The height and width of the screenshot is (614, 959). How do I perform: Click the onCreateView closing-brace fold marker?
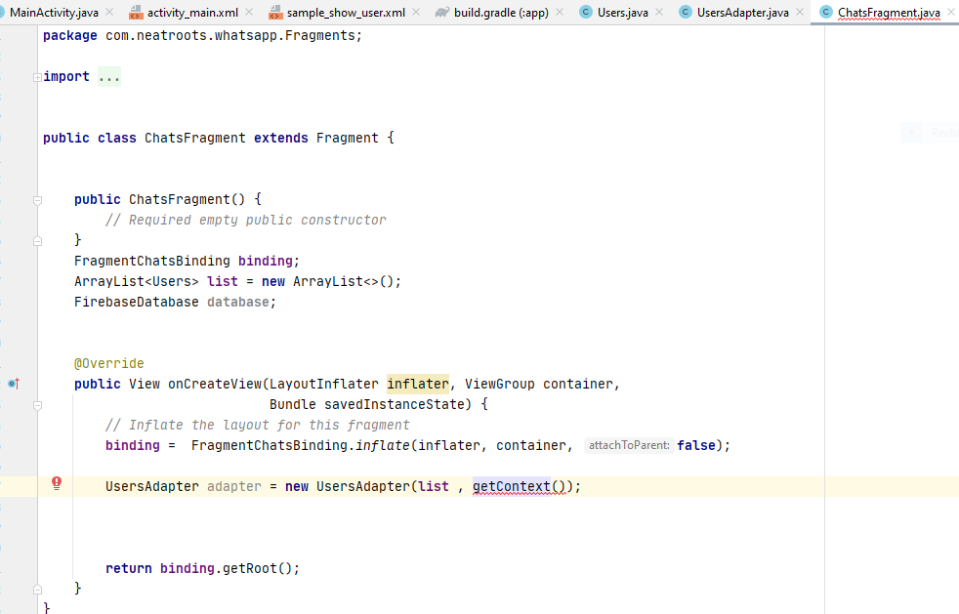[37, 590]
